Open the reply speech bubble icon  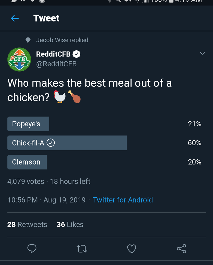[x=32, y=249]
